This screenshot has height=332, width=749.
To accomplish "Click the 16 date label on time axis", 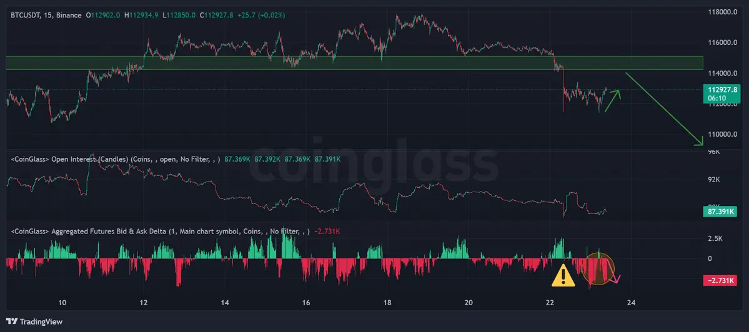I will tap(306, 303).
